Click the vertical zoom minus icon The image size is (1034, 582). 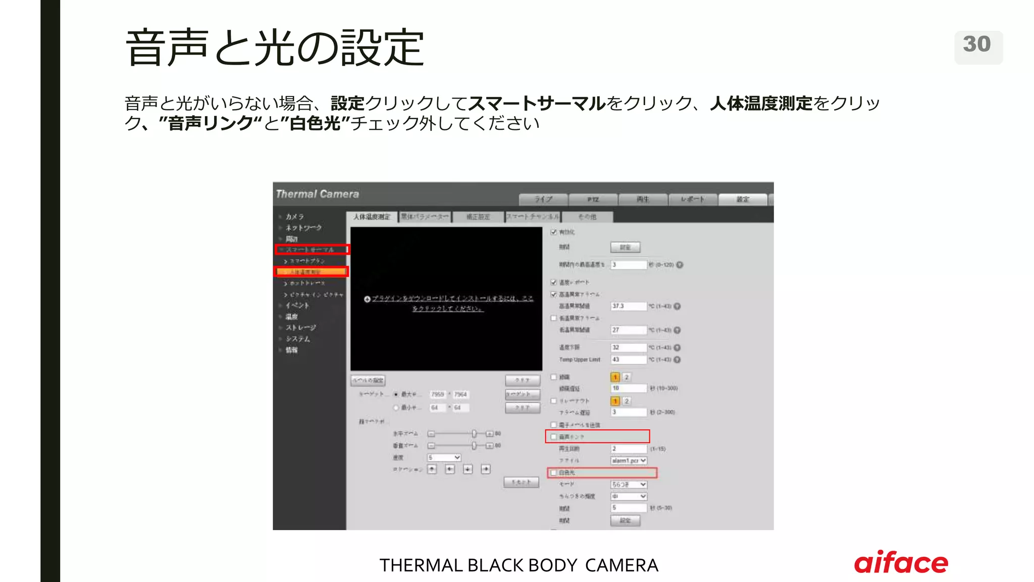pos(431,446)
